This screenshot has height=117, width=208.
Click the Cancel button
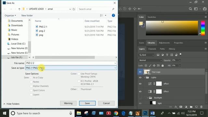[x=106, y=103]
